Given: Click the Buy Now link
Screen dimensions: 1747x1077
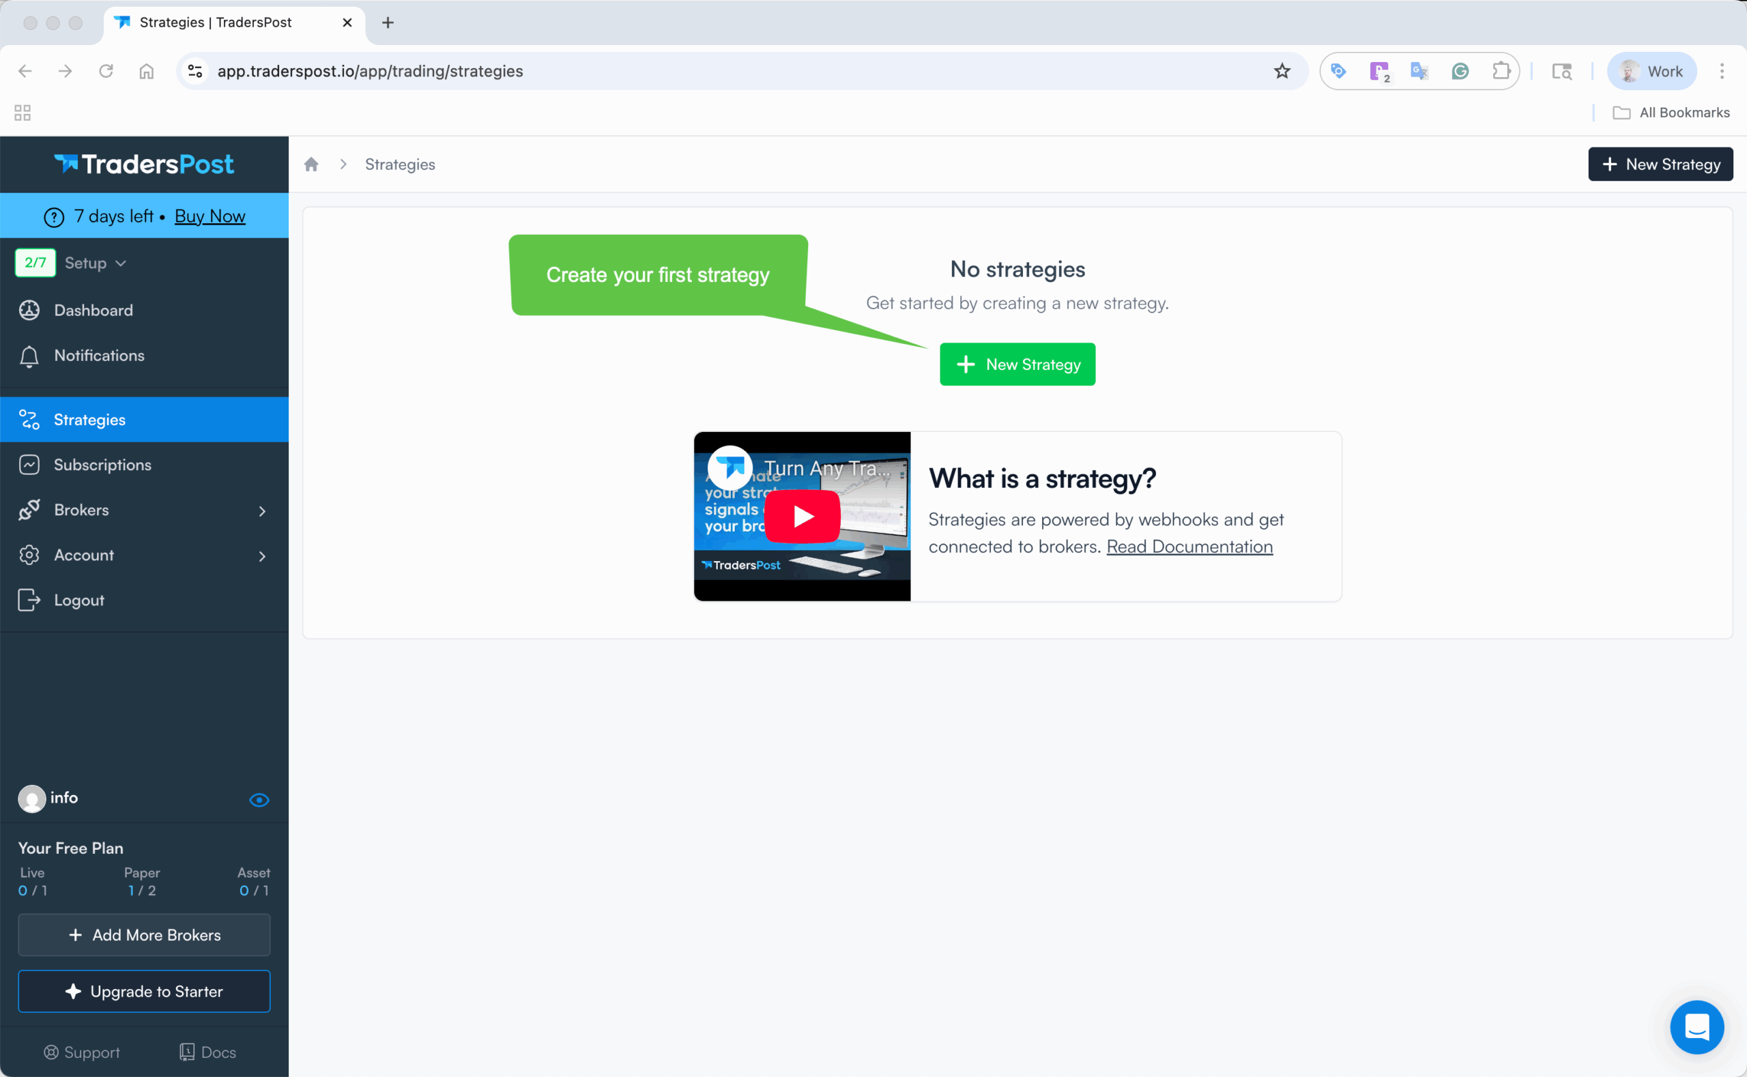Looking at the screenshot, I should (210, 216).
